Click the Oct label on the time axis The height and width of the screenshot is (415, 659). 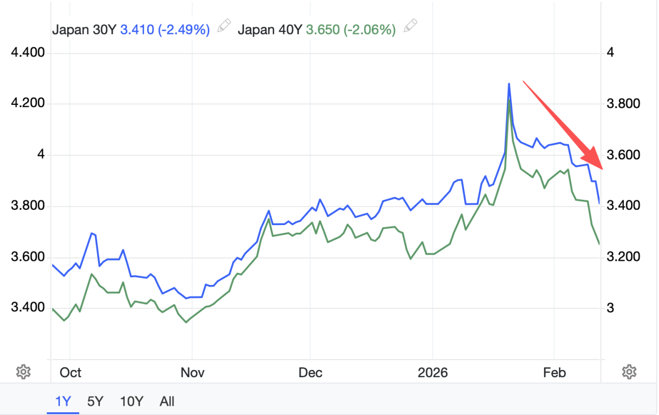point(70,373)
